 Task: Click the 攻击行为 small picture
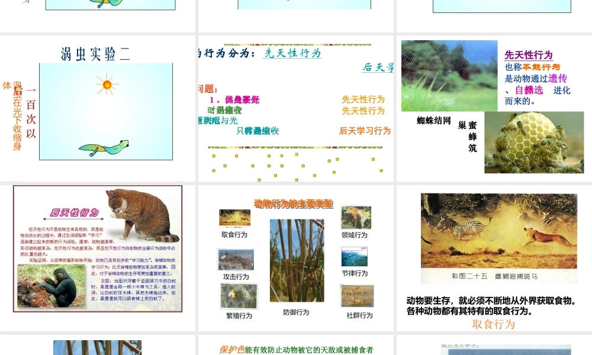tap(236, 260)
